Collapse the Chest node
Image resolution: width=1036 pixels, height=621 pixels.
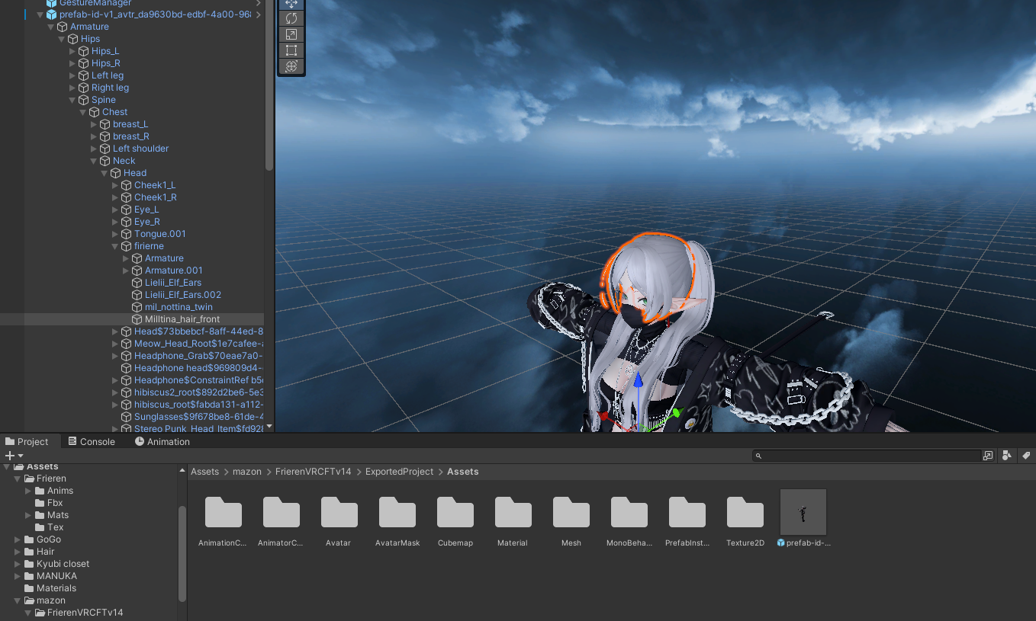pyautogui.click(x=83, y=112)
